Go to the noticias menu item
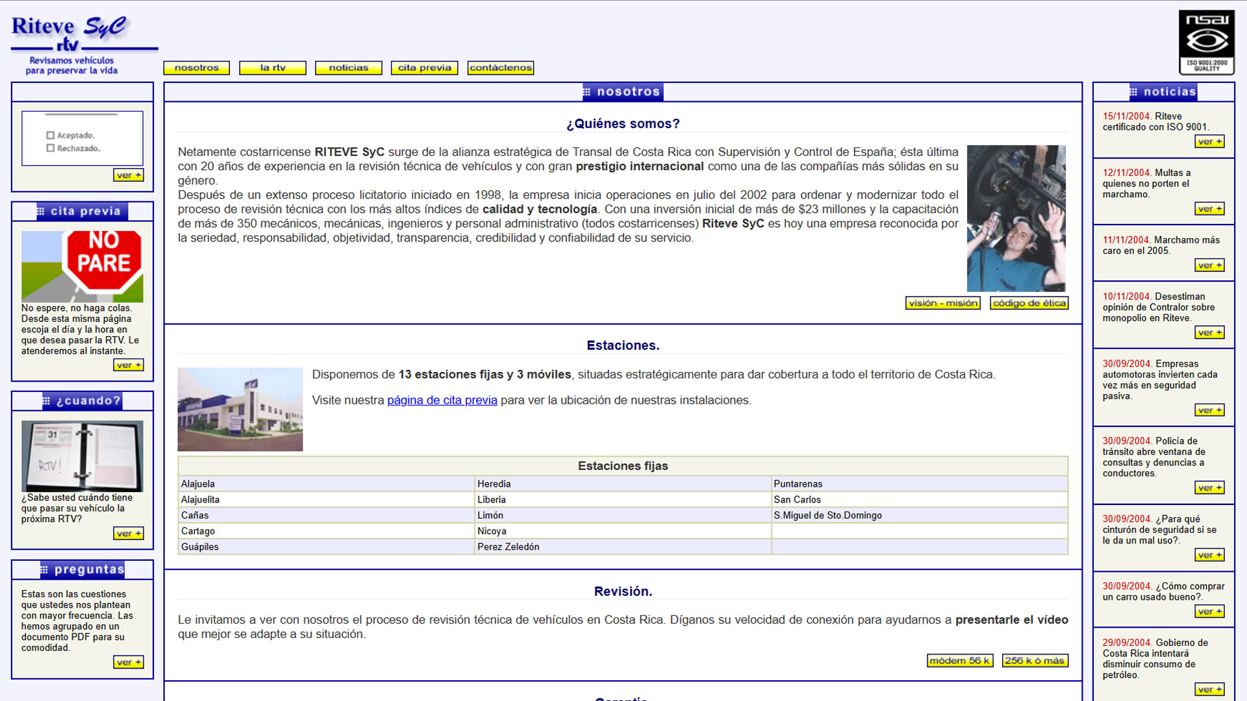This screenshot has height=701, width=1247. coord(348,68)
